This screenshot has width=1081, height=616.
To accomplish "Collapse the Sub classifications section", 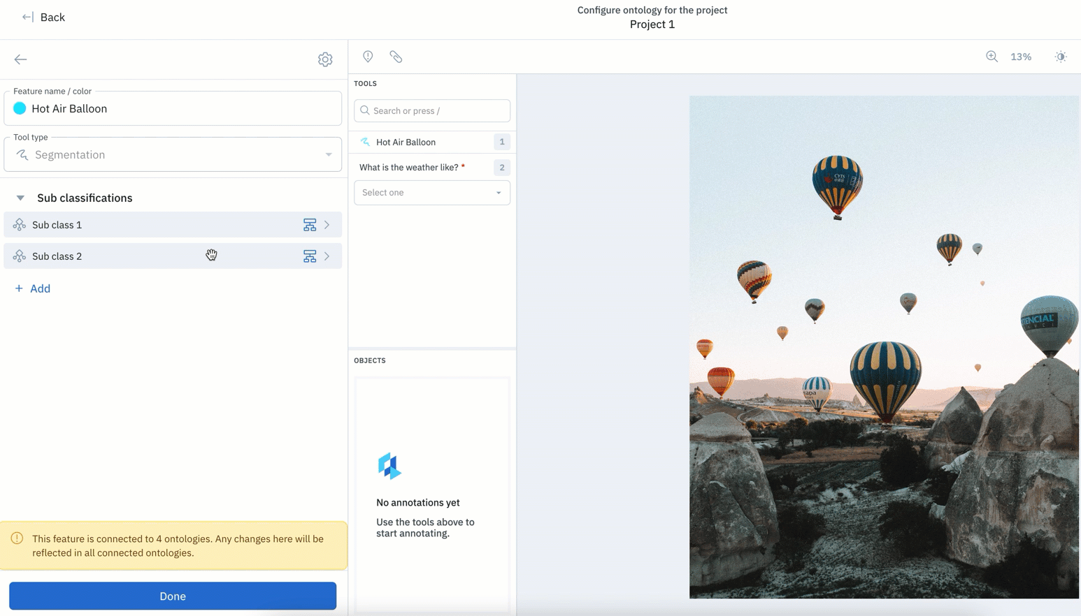I will tap(20, 198).
